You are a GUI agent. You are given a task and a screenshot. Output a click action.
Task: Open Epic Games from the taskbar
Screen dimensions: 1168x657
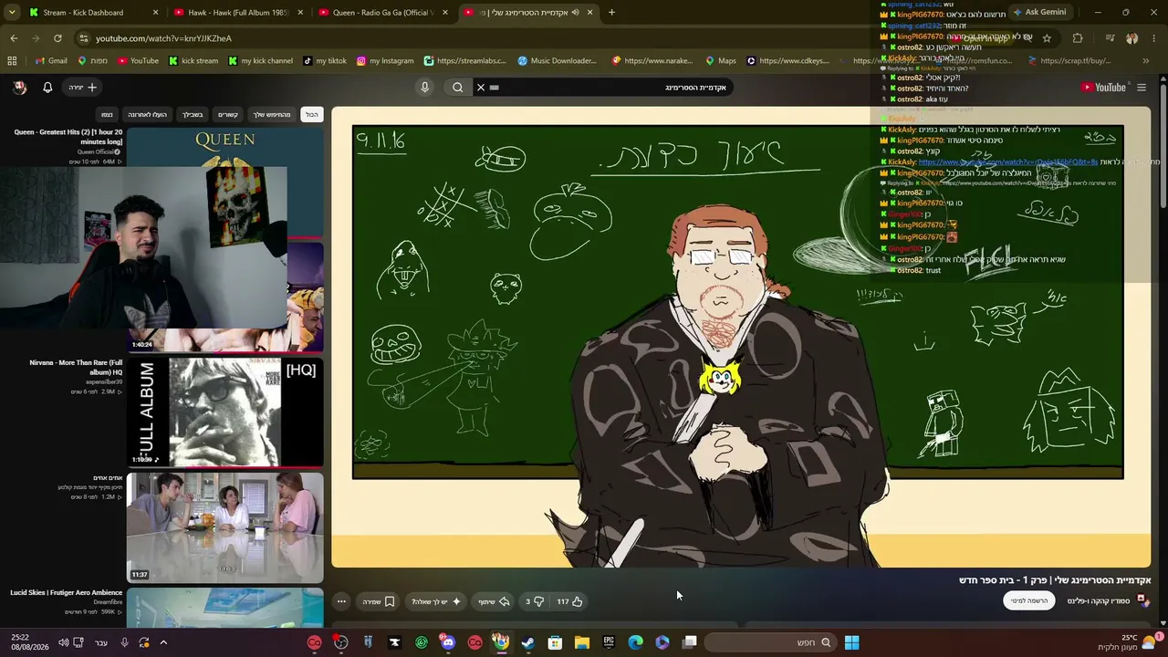pyautogui.click(x=609, y=642)
